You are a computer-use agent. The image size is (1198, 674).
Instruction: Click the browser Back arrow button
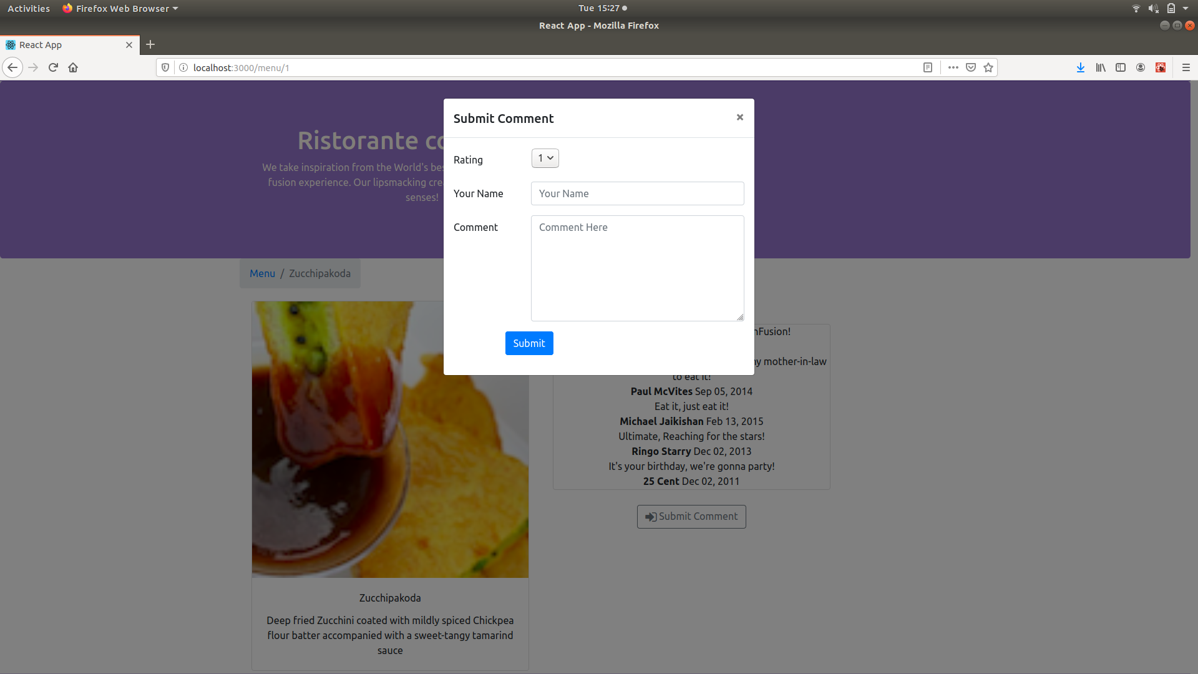(12, 67)
